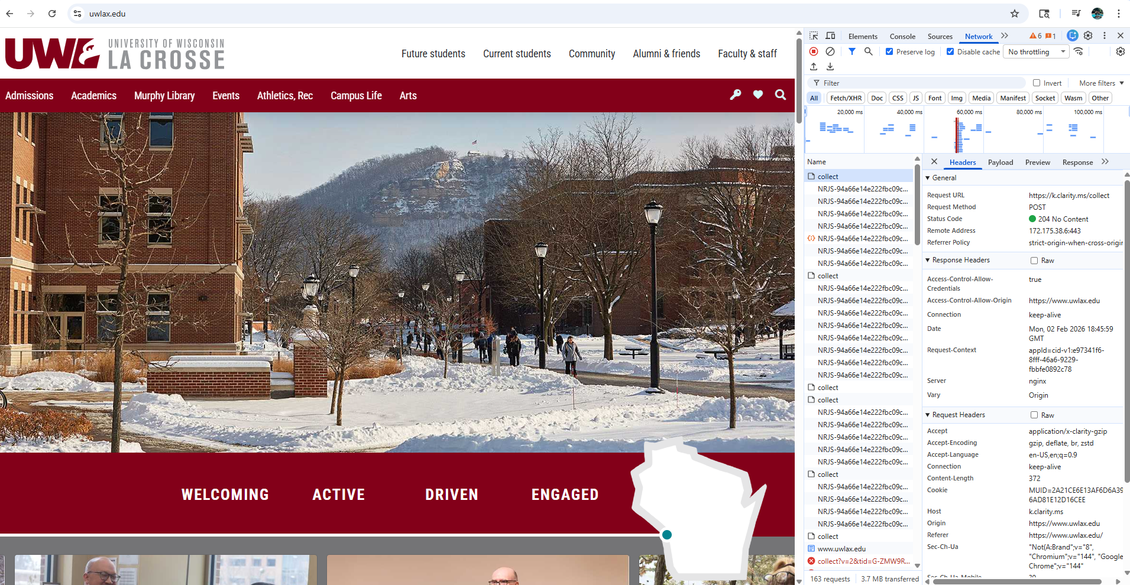Filter requests by Fetch/XHR
Viewport: 1130px width, 585px height.
point(846,98)
